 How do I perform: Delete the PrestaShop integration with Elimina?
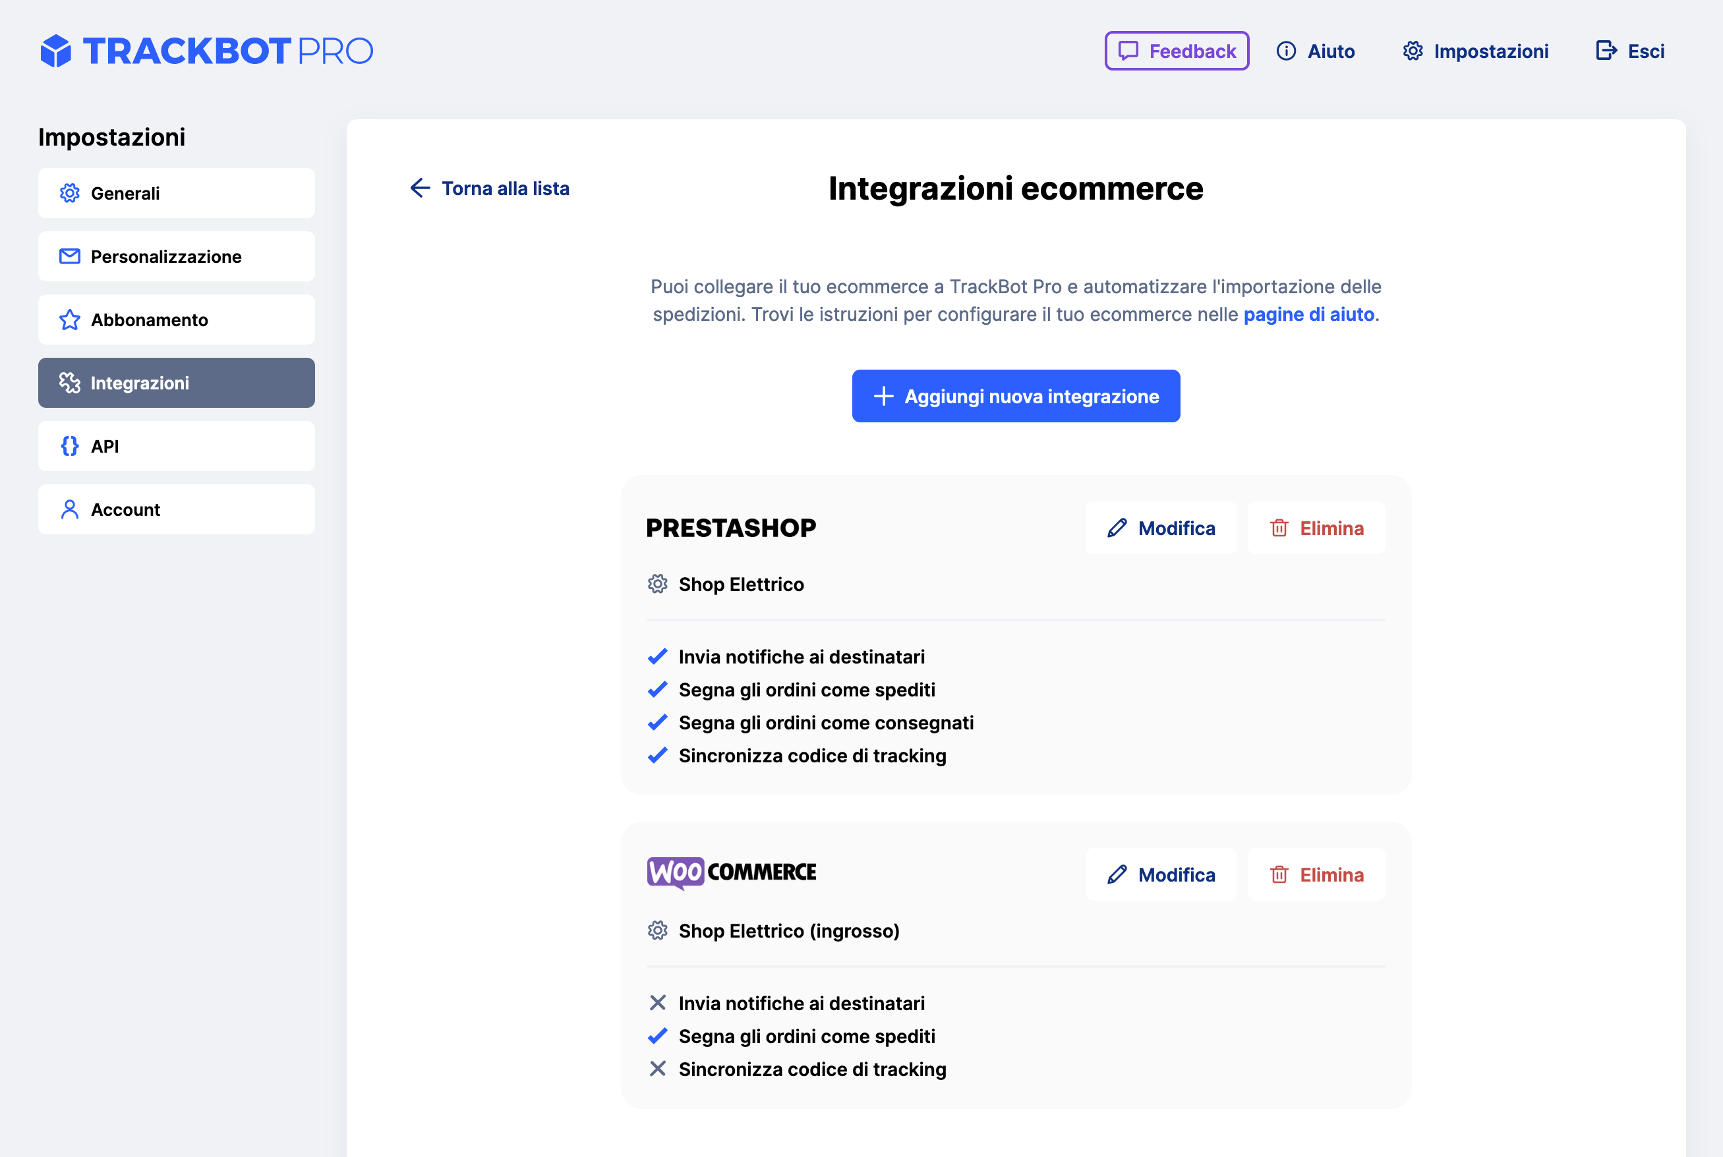coord(1316,528)
